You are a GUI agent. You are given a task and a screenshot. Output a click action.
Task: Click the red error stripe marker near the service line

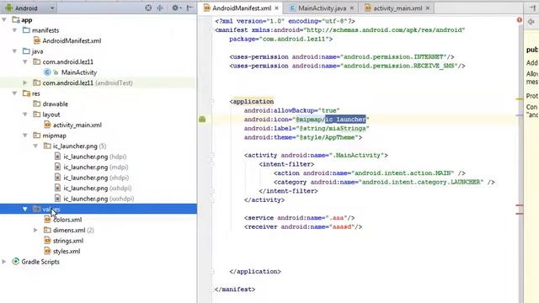[520, 205]
